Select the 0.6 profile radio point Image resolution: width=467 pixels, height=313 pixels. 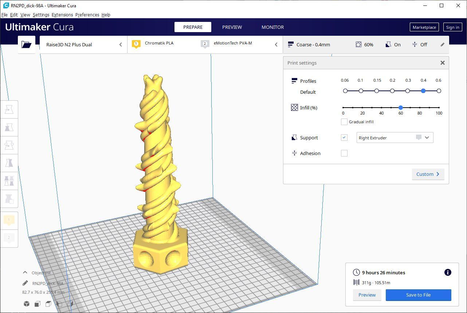439,91
